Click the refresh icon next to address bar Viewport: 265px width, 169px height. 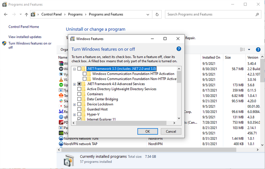[157, 15]
